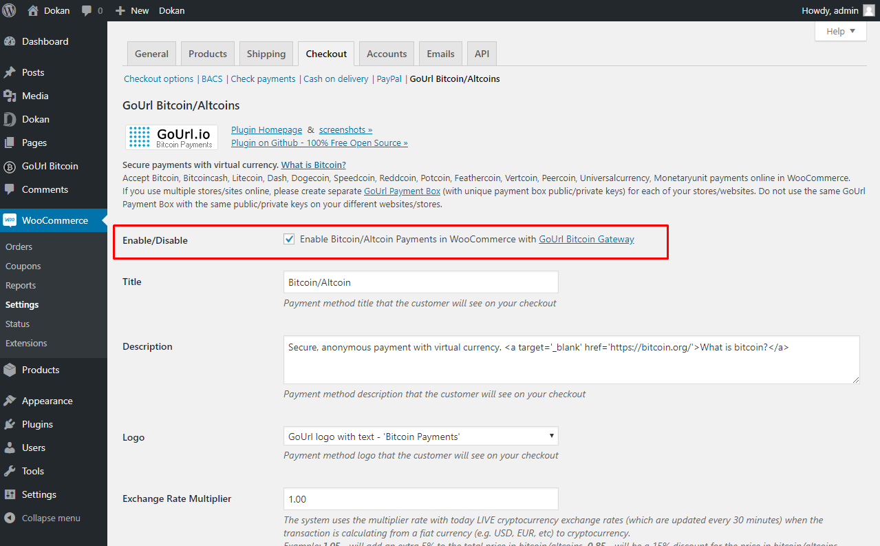The image size is (880, 546).
Task: Open WooCommerce Orders submenu item
Action: (19, 246)
